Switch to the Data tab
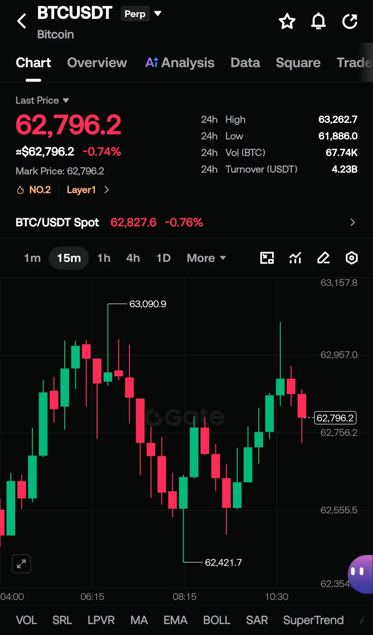 click(245, 63)
